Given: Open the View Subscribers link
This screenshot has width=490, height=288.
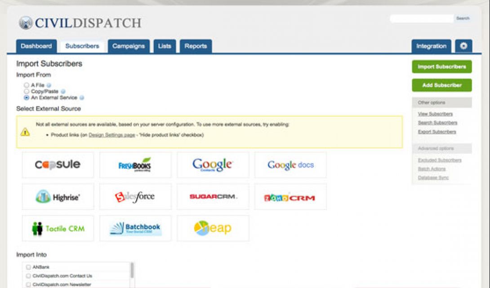Looking at the screenshot, I should tap(435, 114).
